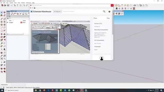
Task: Open the Extensions menu
Action: pyautogui.click(x=28, y=3)
